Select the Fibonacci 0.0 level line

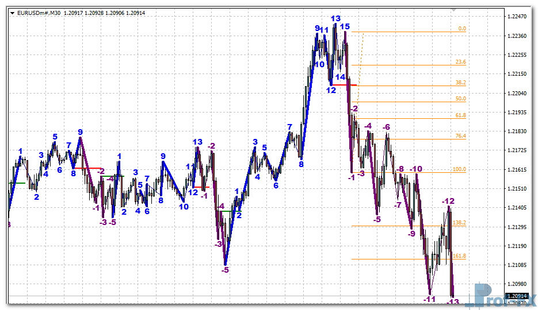[x=403, y=32]
